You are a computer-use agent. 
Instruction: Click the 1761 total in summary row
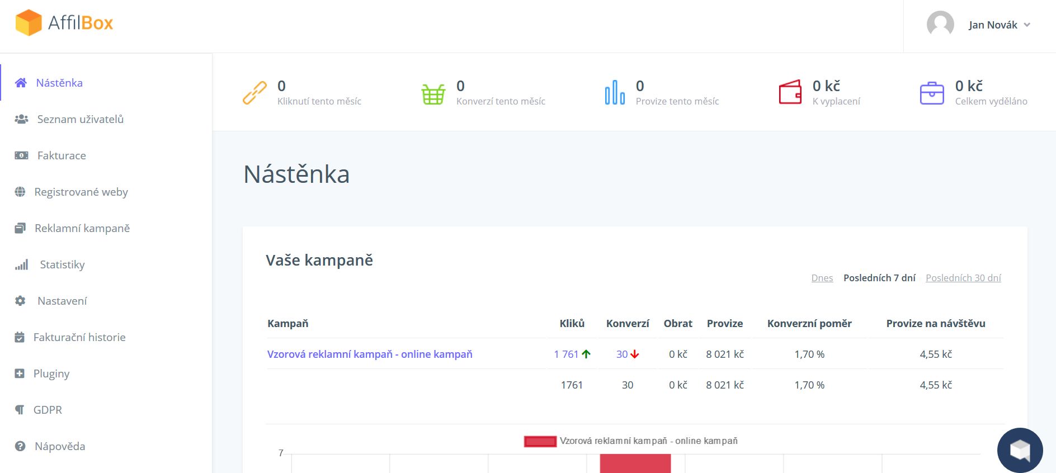[572, 385]
